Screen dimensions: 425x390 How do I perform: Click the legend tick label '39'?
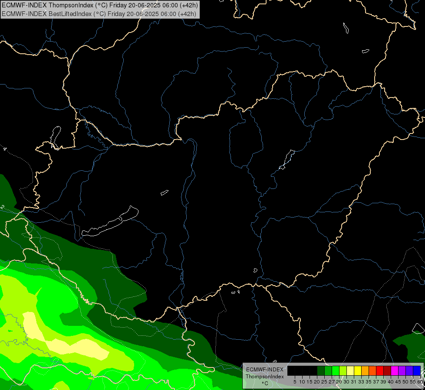click(383, 382)
